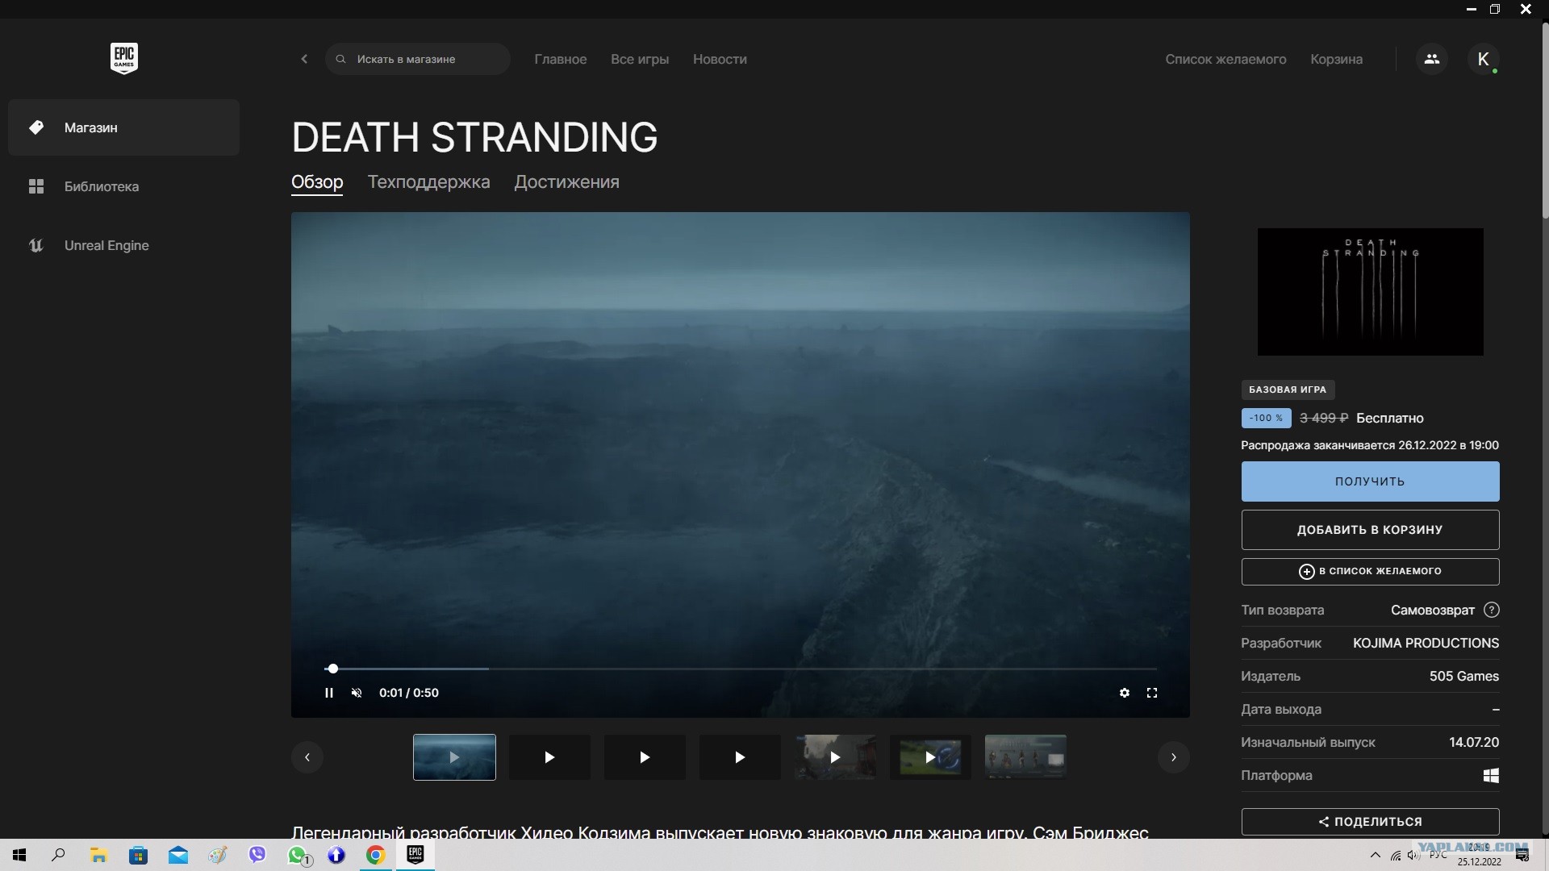
Task: Open Список желаемого wishlist
Action: tap(1225, 59)
